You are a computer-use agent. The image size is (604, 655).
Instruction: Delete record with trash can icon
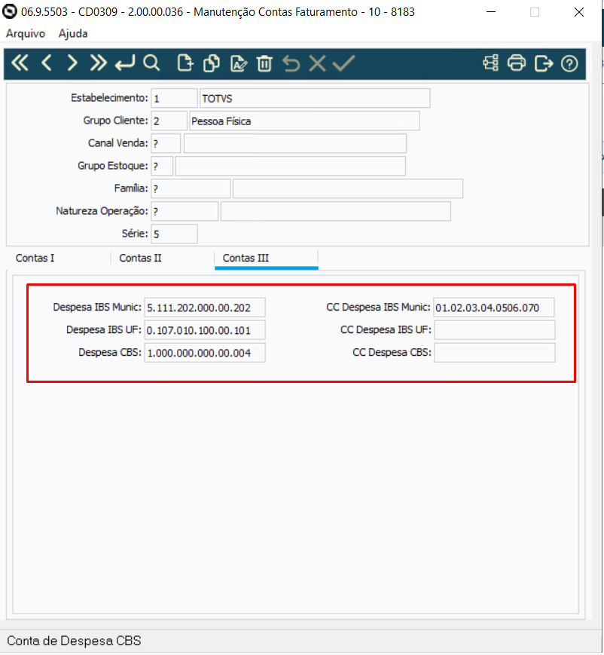264,63
